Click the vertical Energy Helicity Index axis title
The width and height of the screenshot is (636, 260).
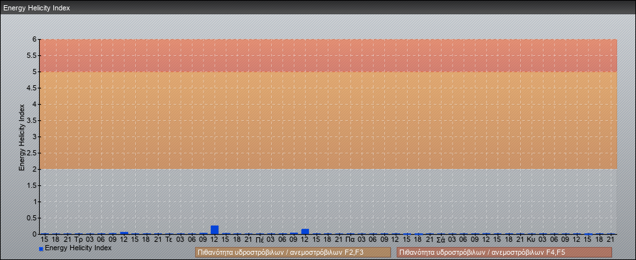click(x=21, y=136)
